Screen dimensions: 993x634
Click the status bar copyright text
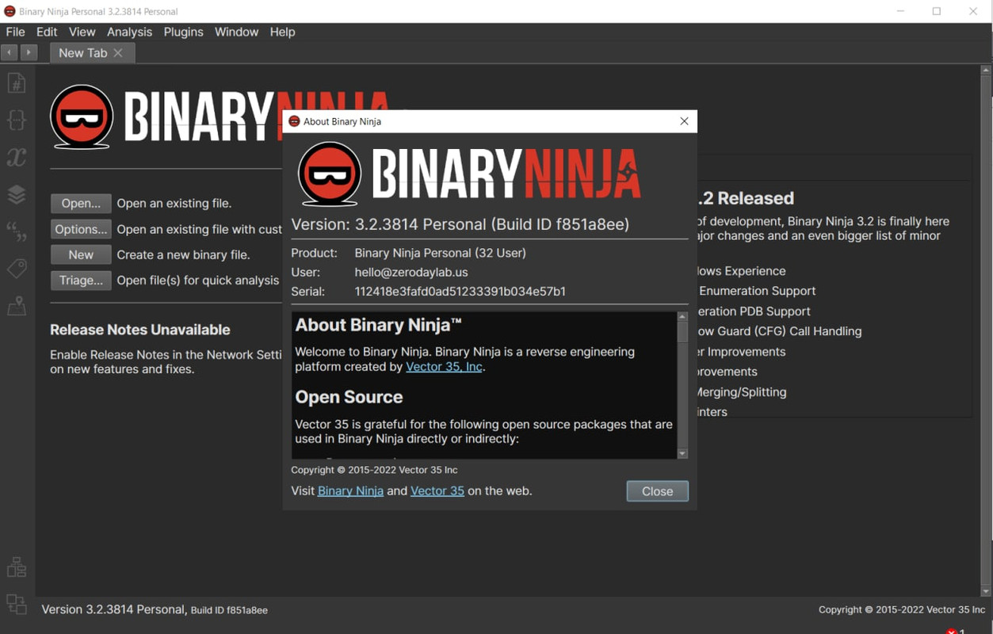click(x=902, y=609)
